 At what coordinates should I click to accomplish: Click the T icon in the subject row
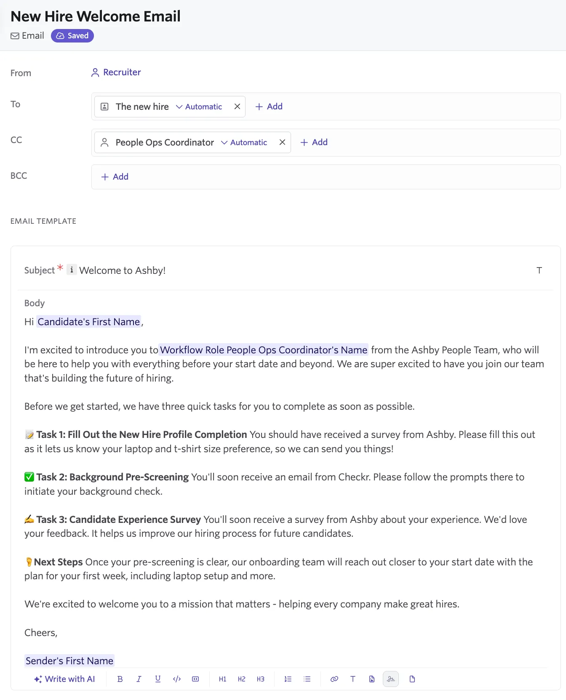539,270
